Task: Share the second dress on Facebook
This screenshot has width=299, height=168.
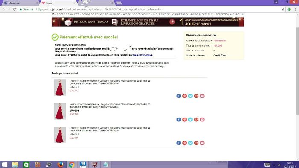Action: coord(179,120)
